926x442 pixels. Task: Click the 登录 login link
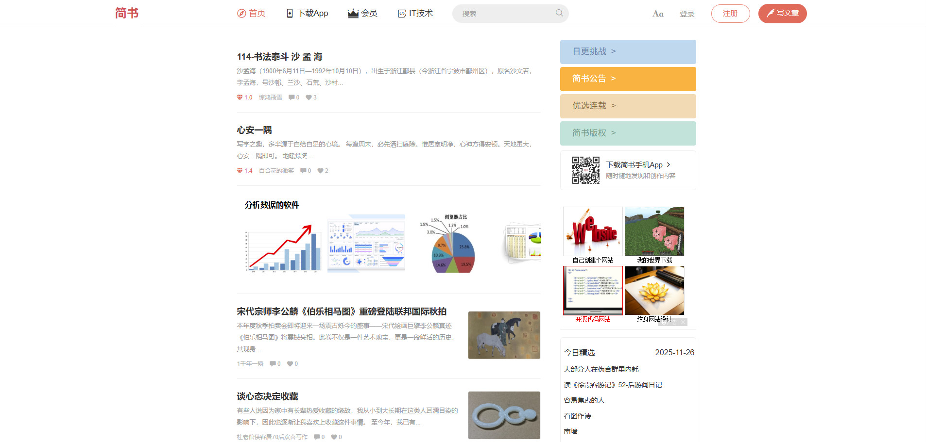(x=687, y=14)
